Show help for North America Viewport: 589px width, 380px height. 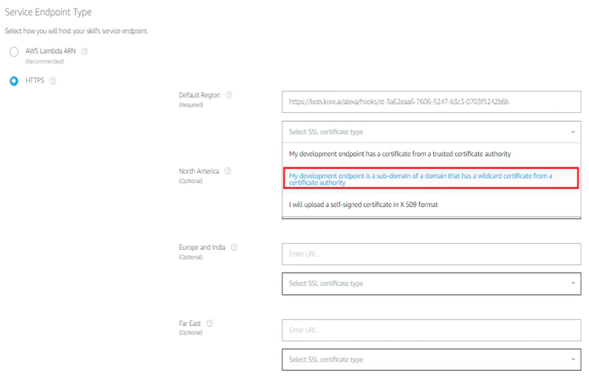click(228, 171)
